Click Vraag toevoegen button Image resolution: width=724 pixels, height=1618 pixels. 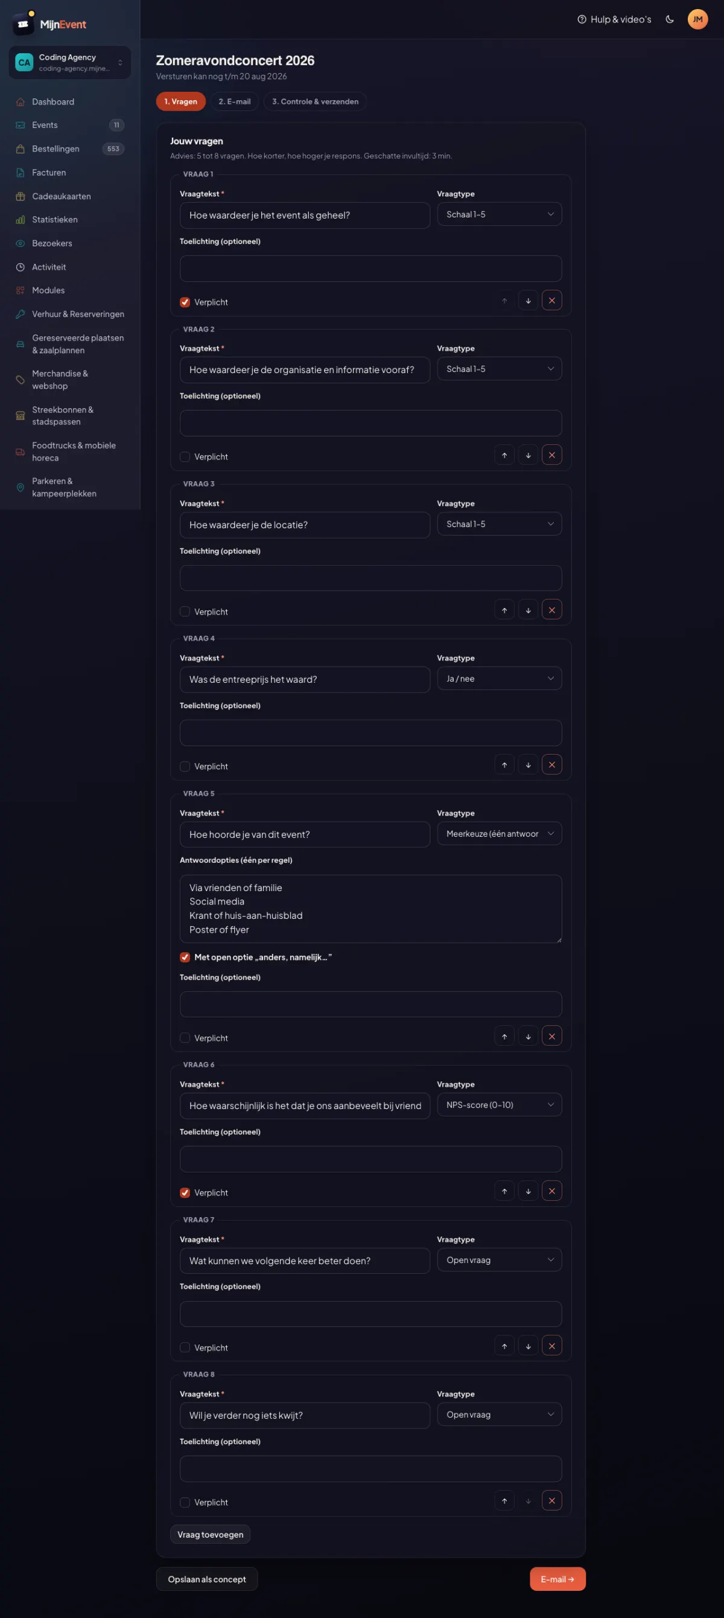pyautogui.click(x=211, y=1535)
